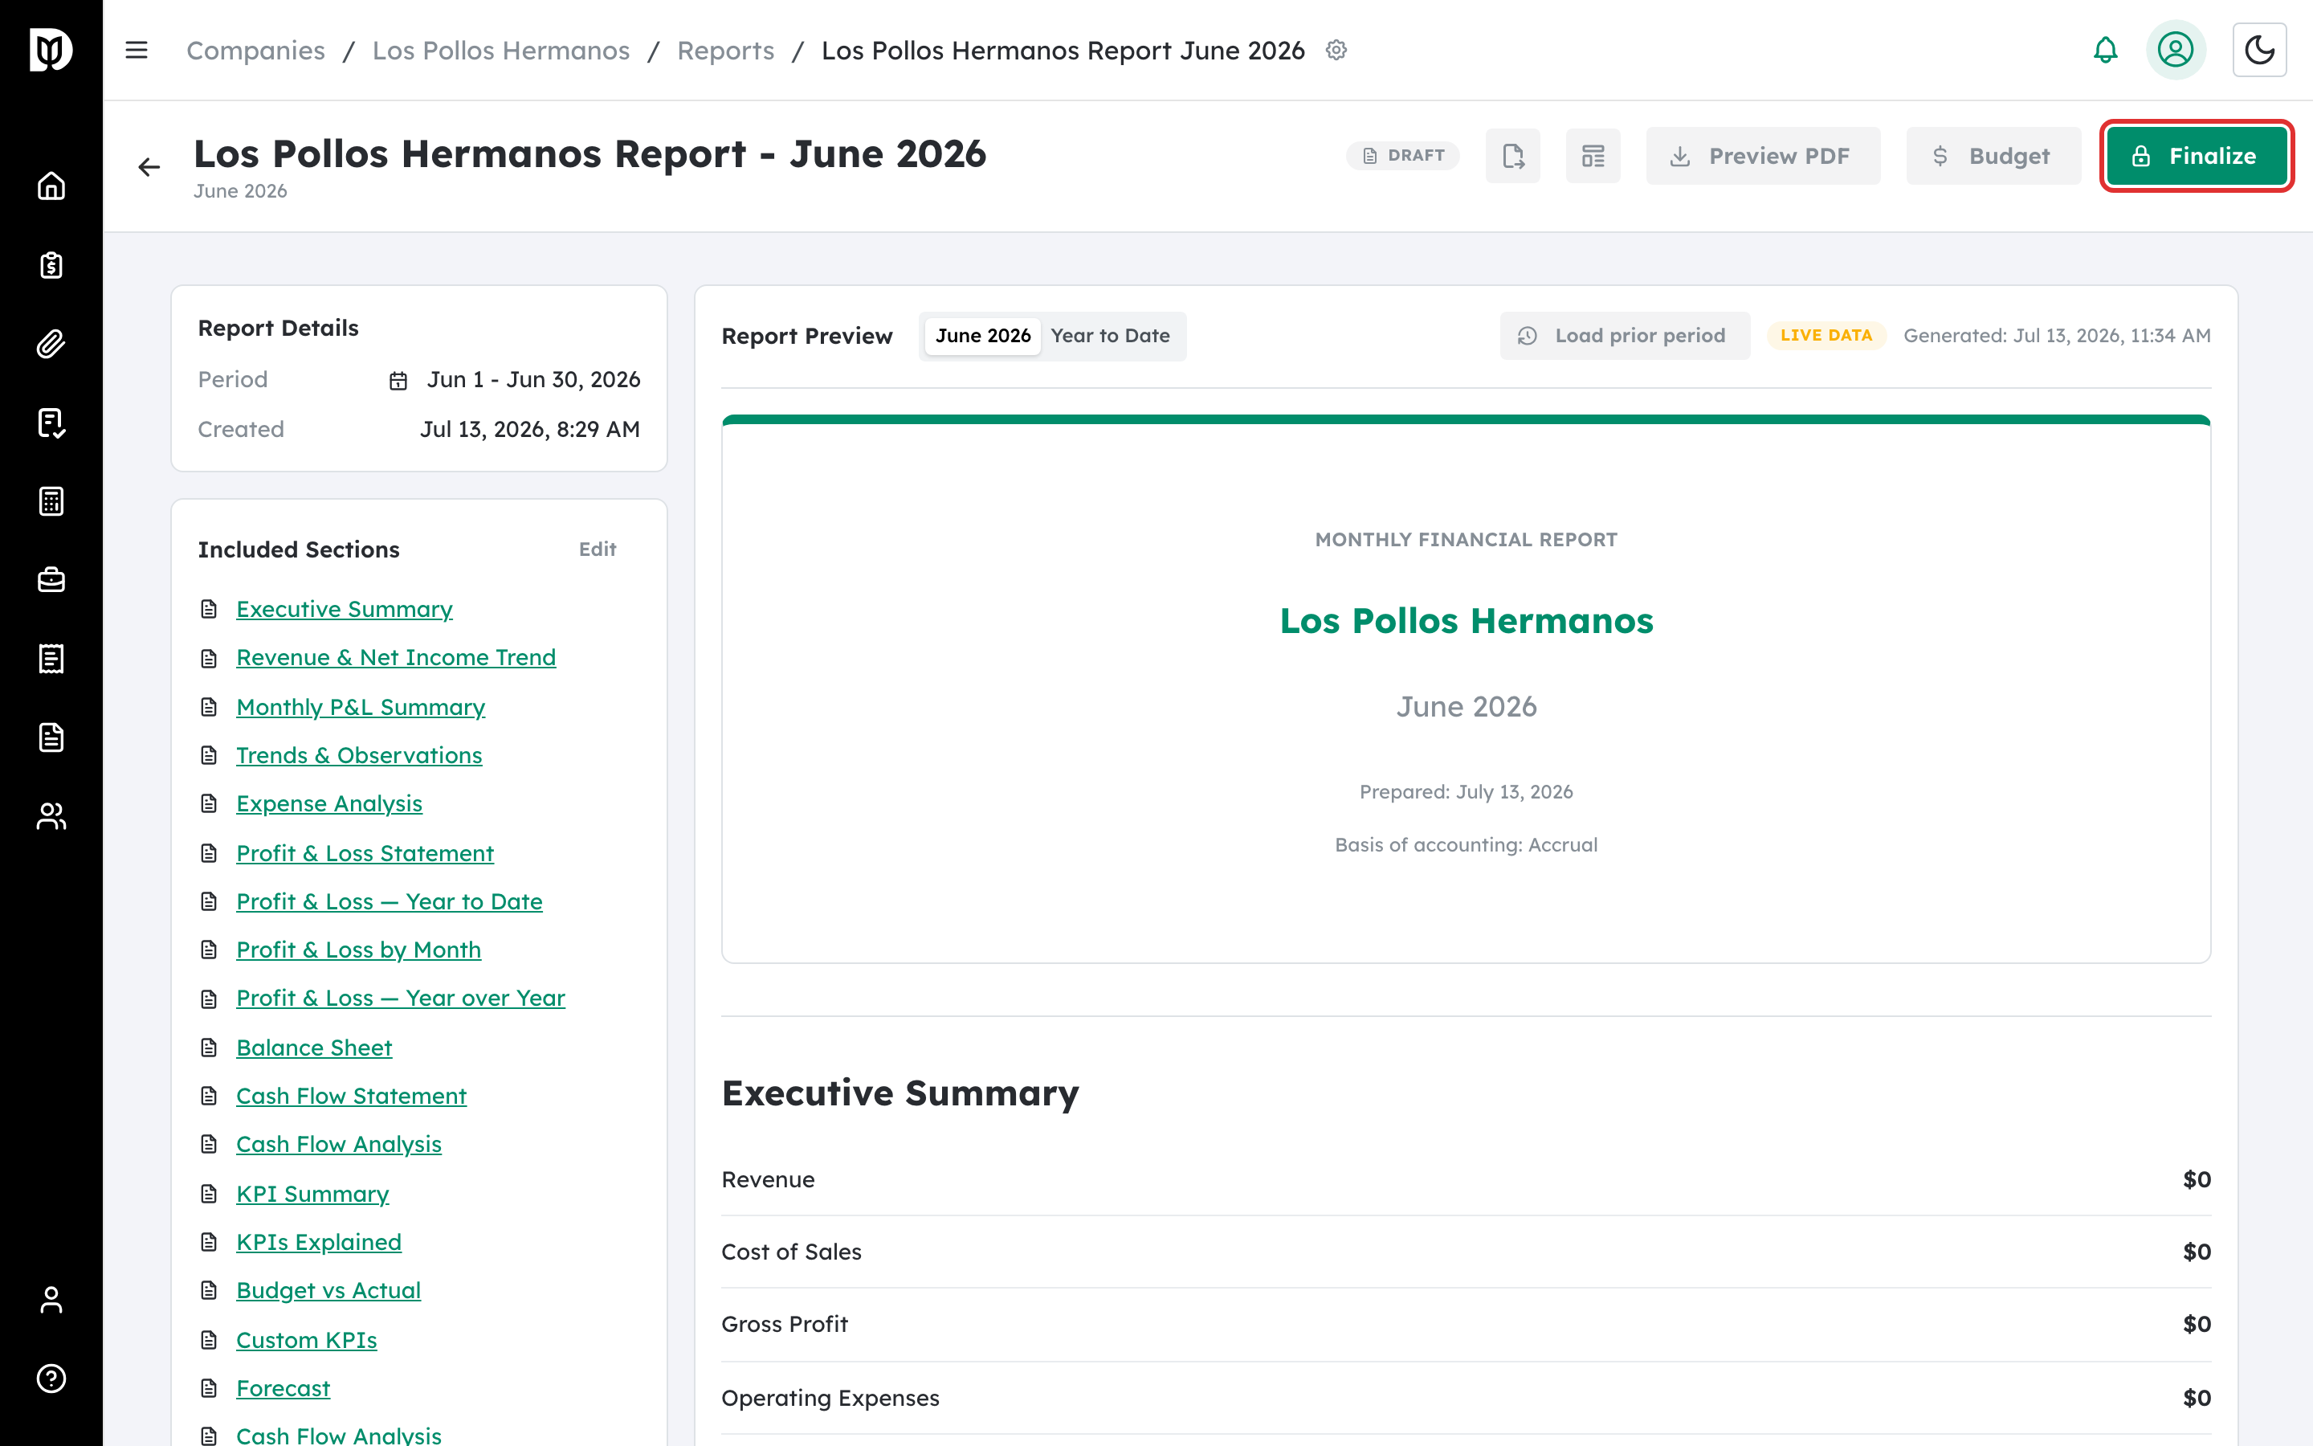Go to Companies breadcrumb
2313x1446 pixels.
pyautogui.click(x=255, y=50)
